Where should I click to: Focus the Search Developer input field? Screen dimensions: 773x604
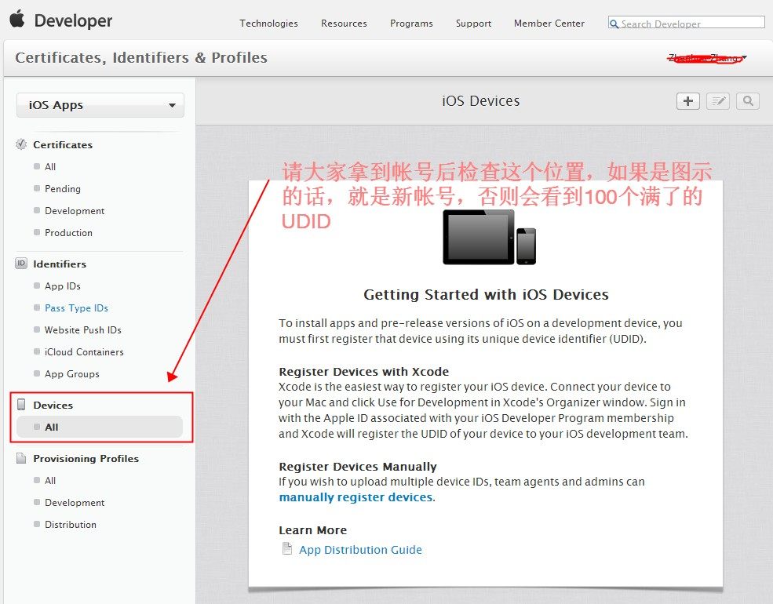point(686,23)
